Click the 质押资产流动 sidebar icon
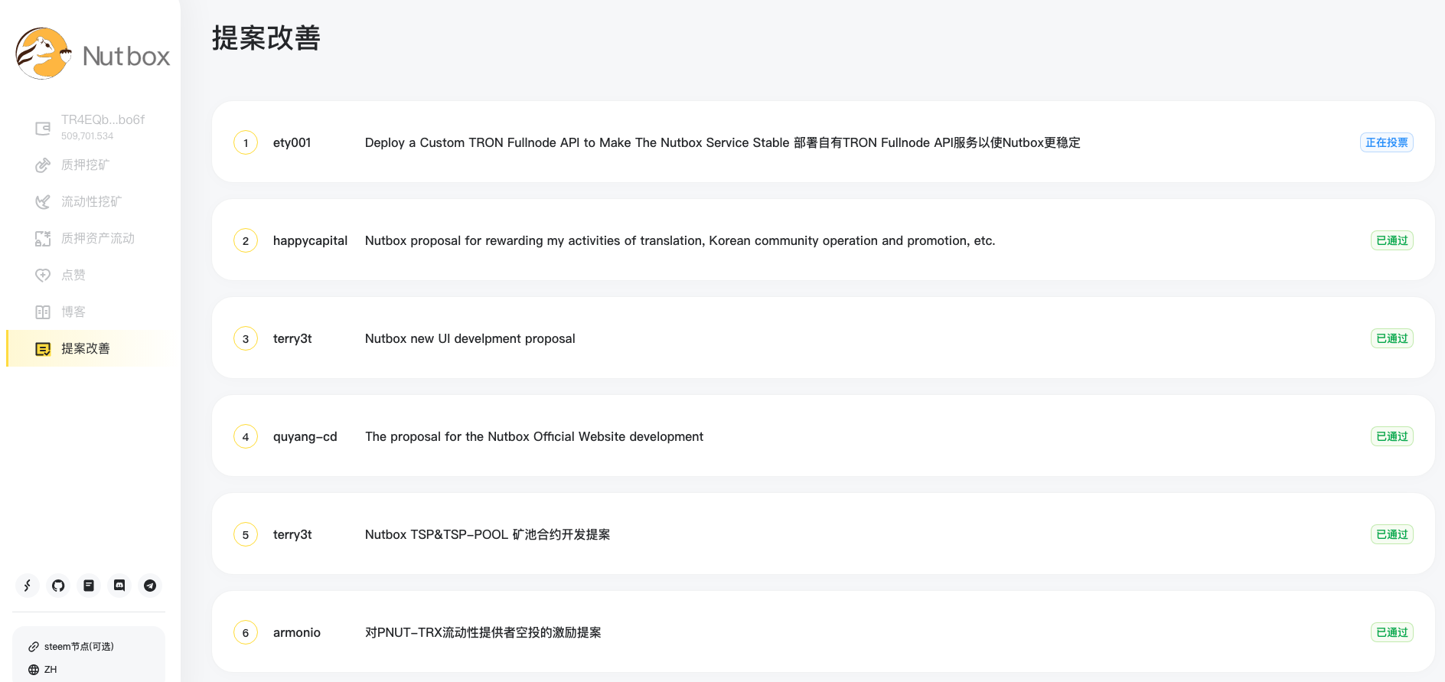Viewport: 1445px width, 682px height. coord(43,239)
